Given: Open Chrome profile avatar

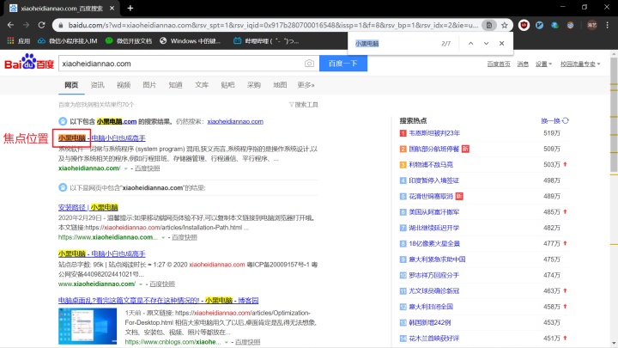Looking at the screenshot, I should click(592, 25).
